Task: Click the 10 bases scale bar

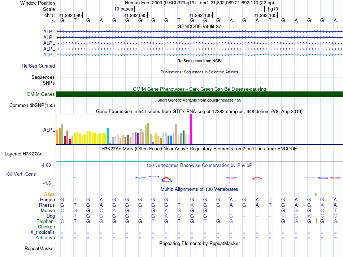Action: (199, 8)
